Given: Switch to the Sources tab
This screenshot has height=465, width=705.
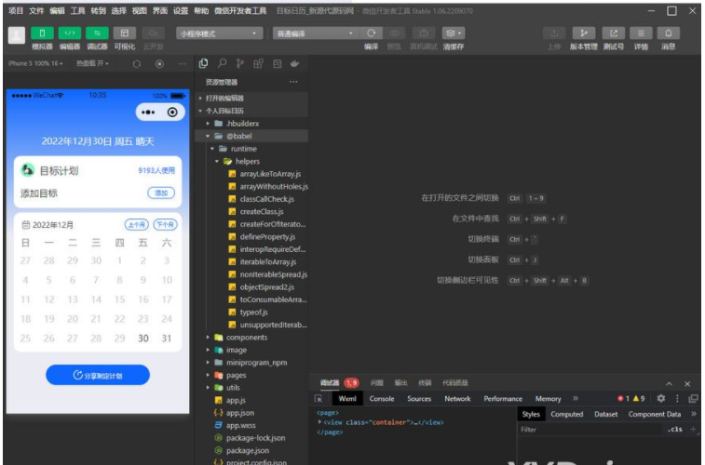Looking at the screenshot, I should pyautogui.click(x=419, y=399).
